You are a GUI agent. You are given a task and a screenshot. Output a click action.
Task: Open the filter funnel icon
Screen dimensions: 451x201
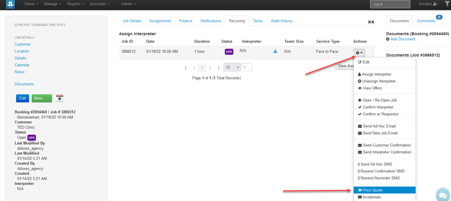click(x=447, y=3)
